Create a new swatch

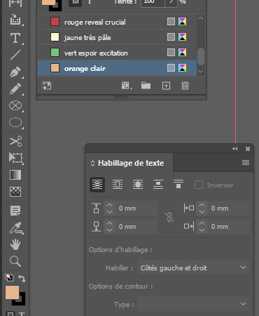pos(166,86)
